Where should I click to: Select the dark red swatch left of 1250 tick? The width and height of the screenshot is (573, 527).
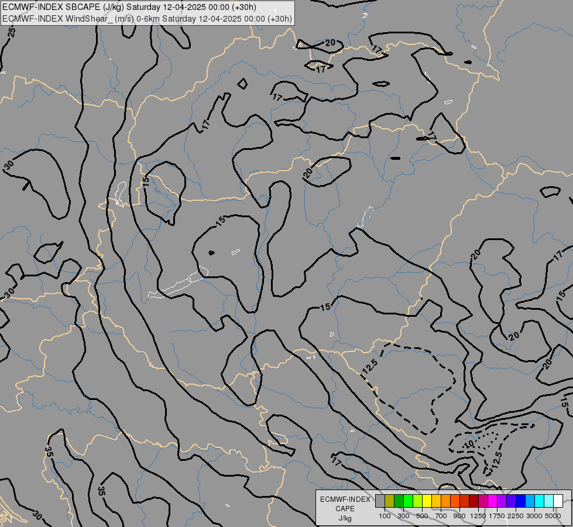click(x=474, y=501)
